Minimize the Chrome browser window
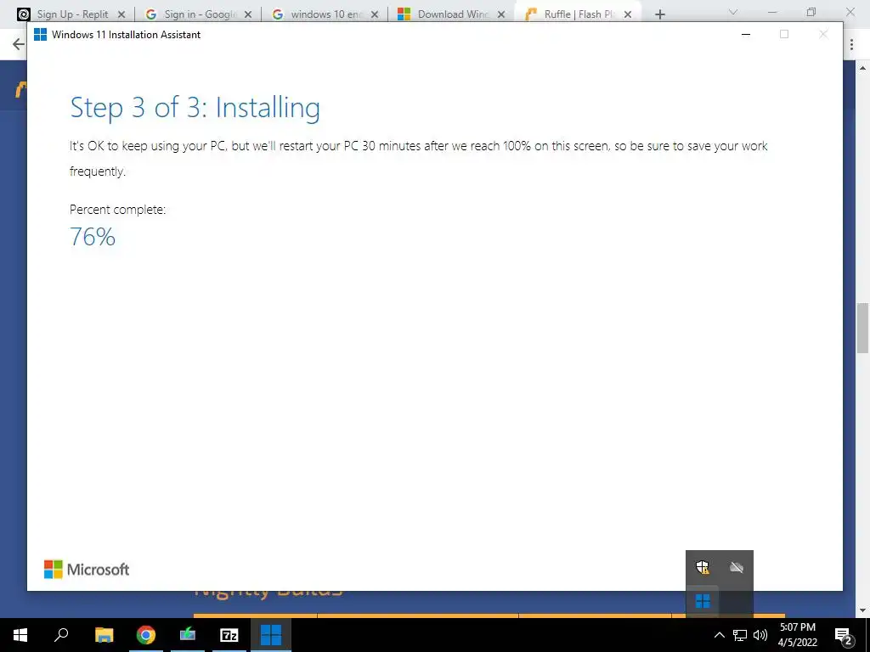The height and width of the screenshot is (652, 870). tap(772, 12)
